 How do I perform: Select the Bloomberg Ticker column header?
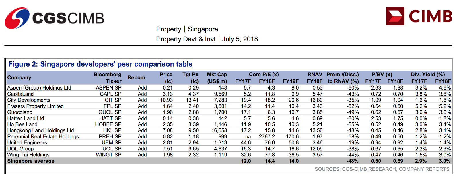pos(108,78)
